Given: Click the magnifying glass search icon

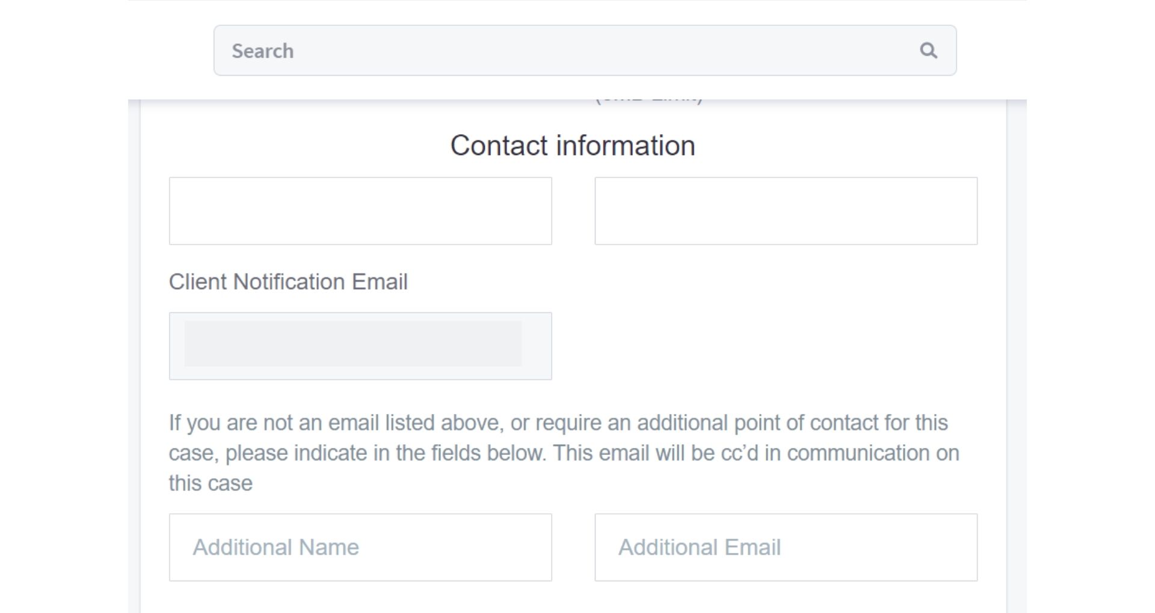Looking at the screenshot, I should tap(928, 50).
